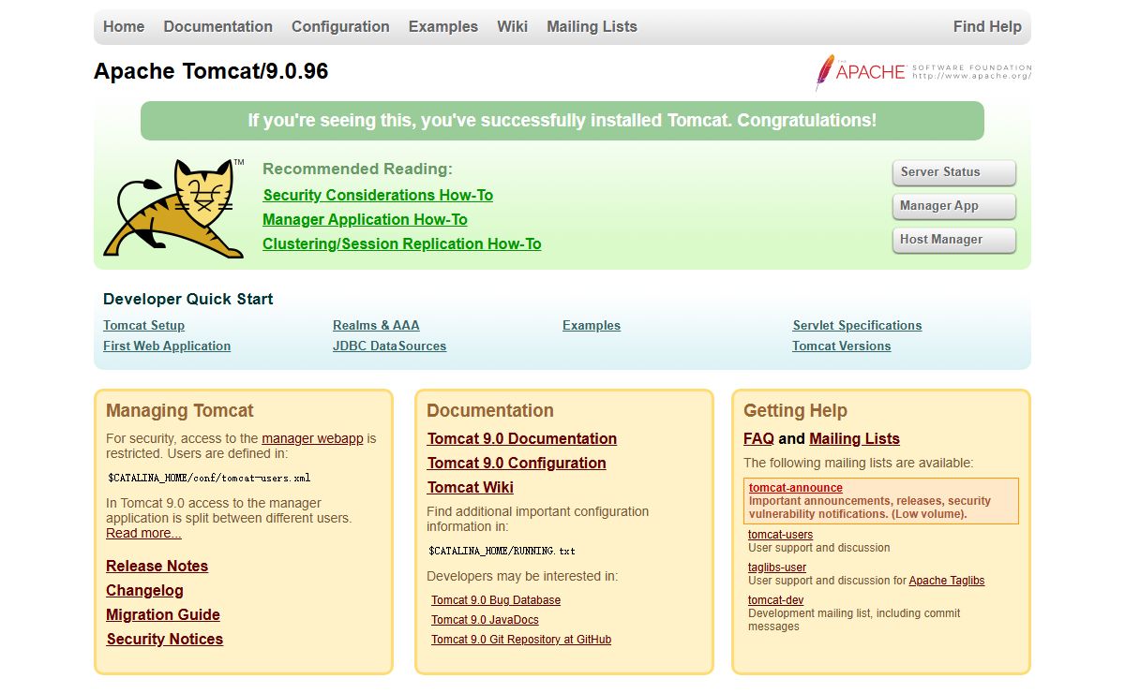Open Tomcat 9.0 Documentation link
Screen dimensions: 1125x693
tap(522, 438)
